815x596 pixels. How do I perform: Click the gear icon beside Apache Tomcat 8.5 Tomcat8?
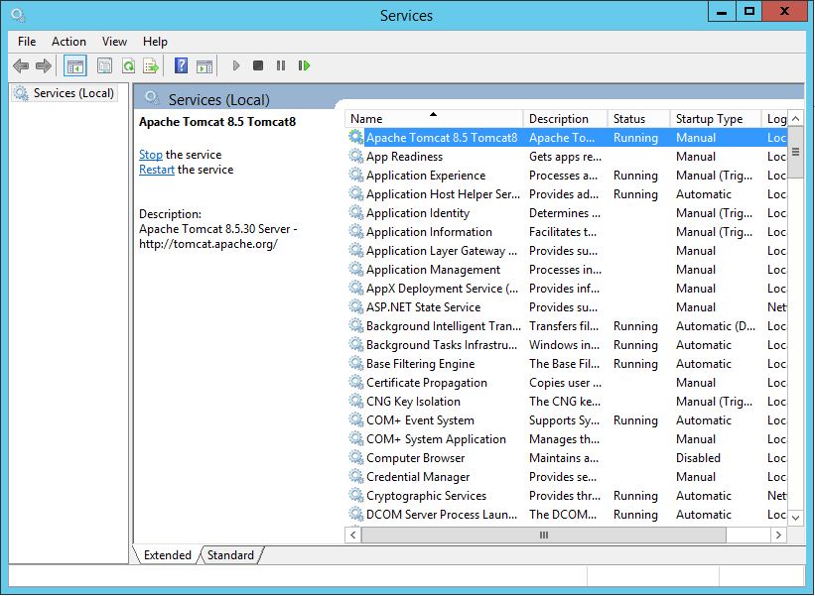point(356,137)
